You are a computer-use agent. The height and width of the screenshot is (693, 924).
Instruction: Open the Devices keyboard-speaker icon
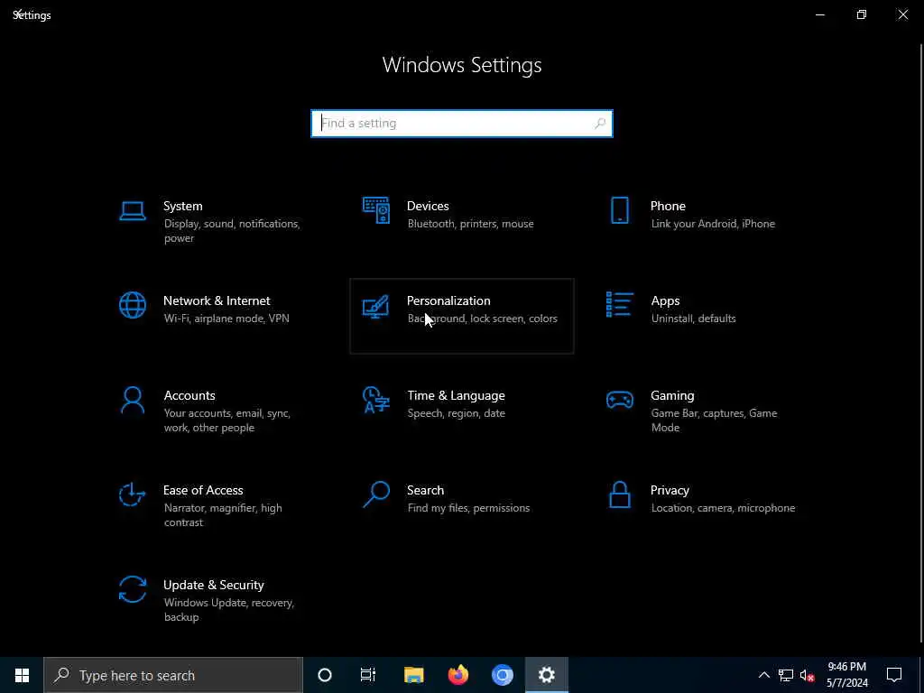pos(376,210)
